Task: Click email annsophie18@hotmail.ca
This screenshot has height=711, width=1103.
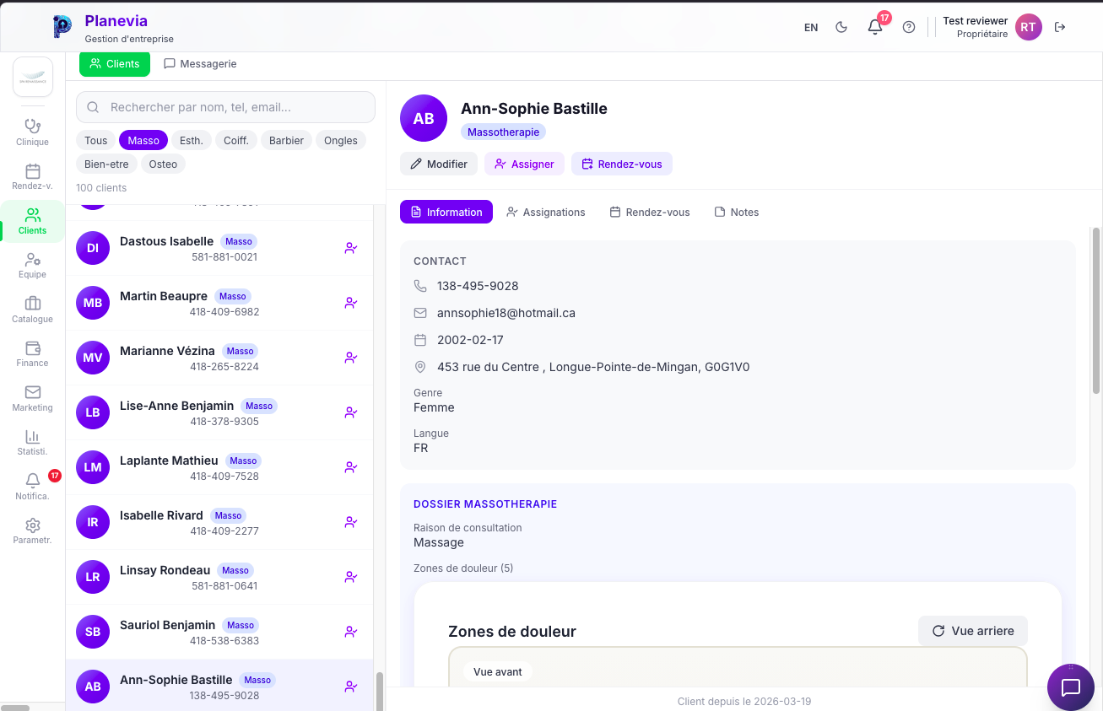Action: 506,313
